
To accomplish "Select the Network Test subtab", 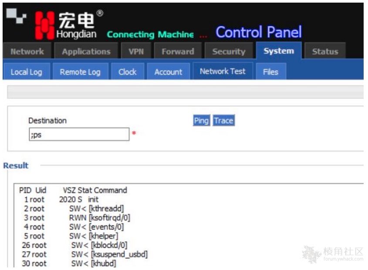I will pos(223,71).
